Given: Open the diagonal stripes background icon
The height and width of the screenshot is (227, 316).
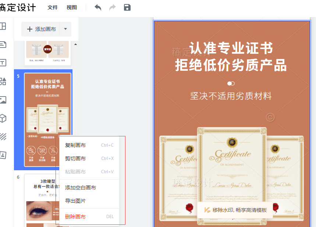Looking at the screenshot, I should coord(3,137).
